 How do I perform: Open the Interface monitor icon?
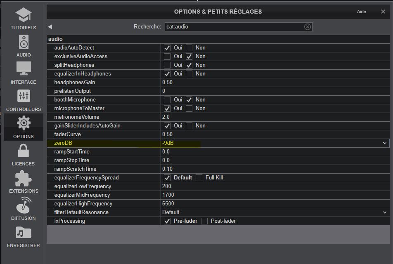24,68
